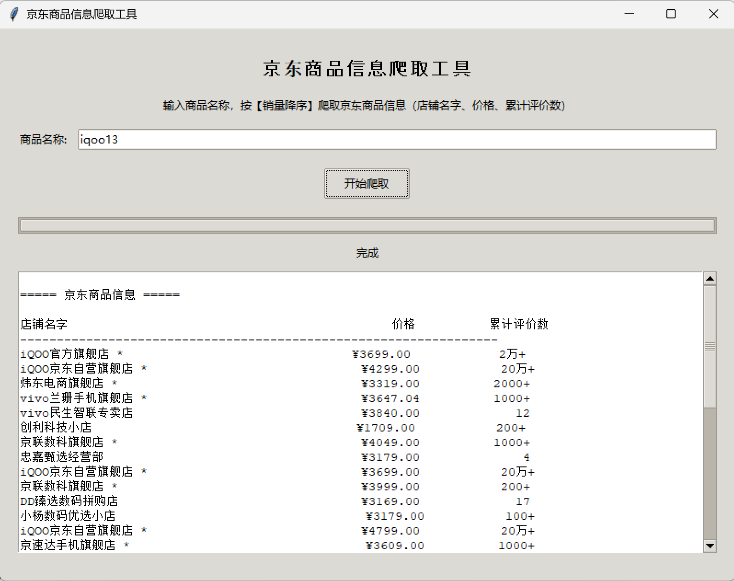The image size is (734, 581).
Task: Click the scrollbar up arrow
Action: pyautogui.click(x=710, y=278)
